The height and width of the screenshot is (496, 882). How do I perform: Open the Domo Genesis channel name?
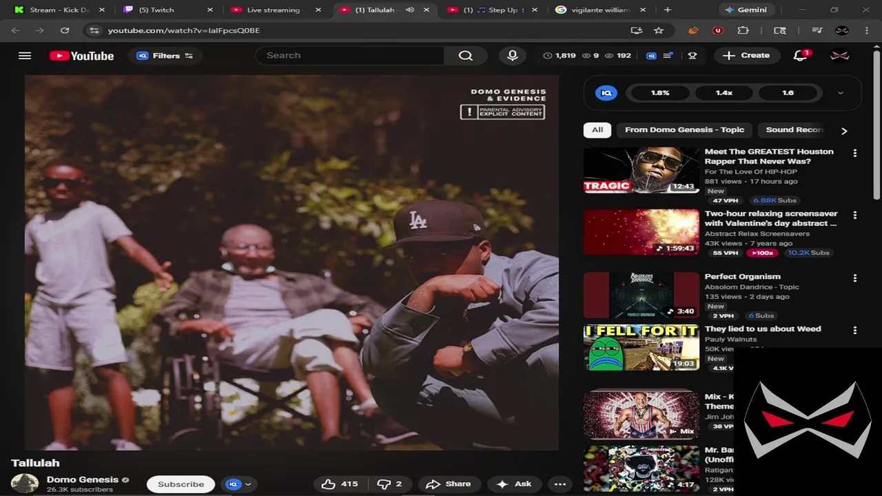click(x=82, y=479)
